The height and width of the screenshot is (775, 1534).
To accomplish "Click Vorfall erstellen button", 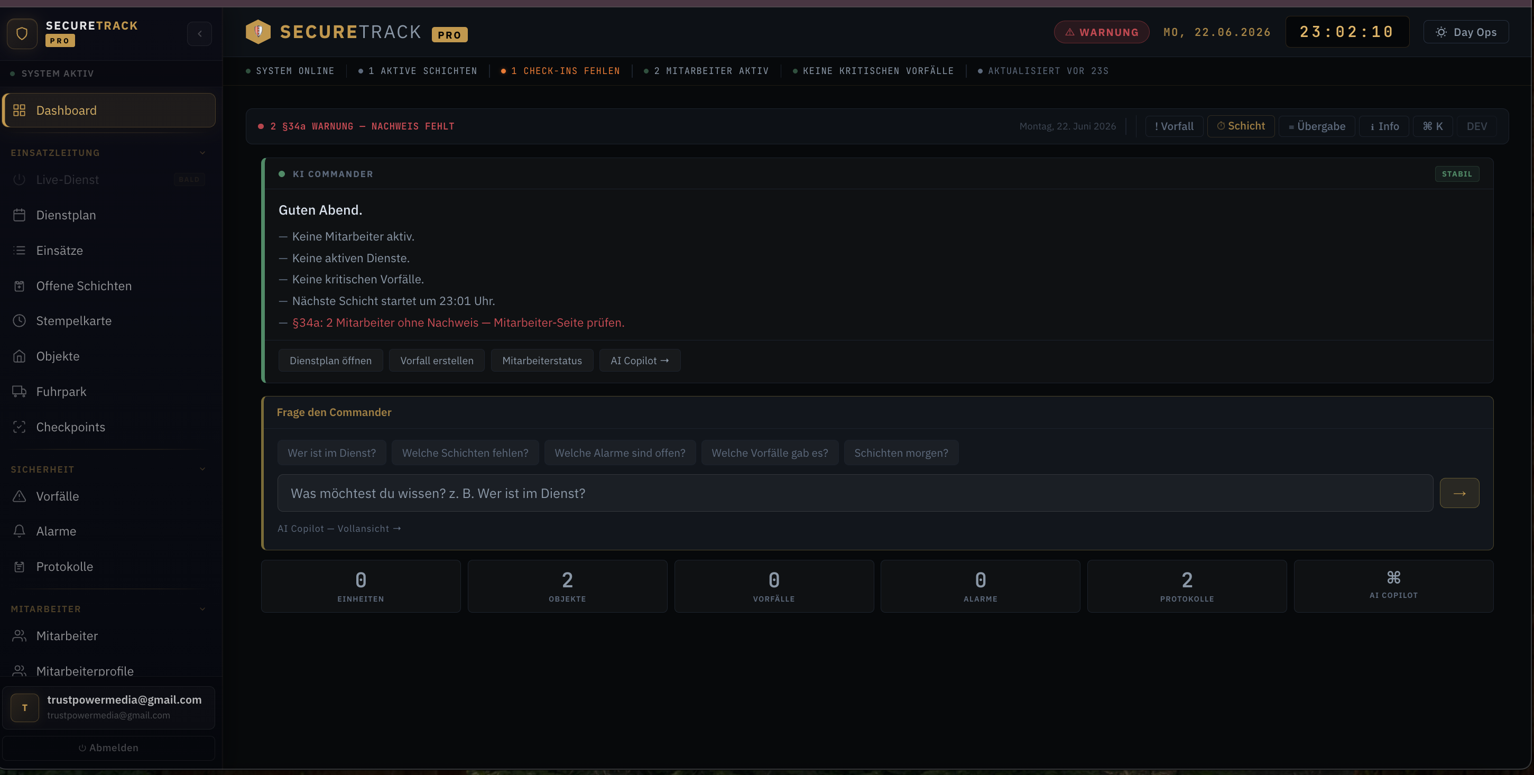I will [x=437, y=361].
